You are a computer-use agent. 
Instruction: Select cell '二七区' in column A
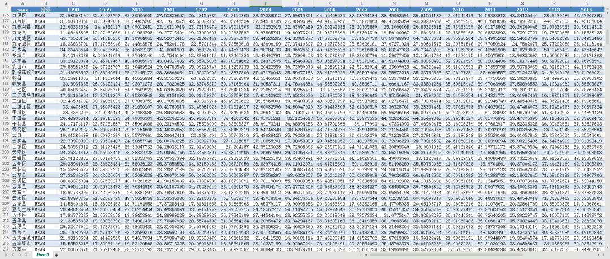[x=23, y=88]
